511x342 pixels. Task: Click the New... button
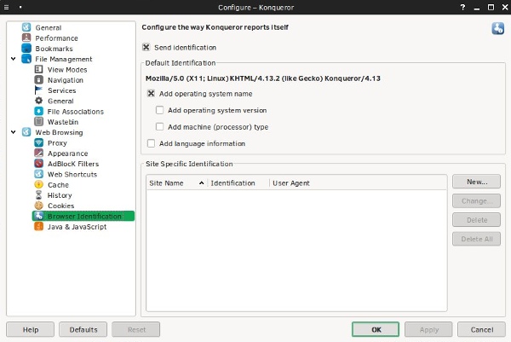pos(476,183)
